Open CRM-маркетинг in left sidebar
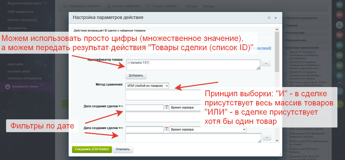This screenshot has width=345, height=160. click(x=20, y=12)
